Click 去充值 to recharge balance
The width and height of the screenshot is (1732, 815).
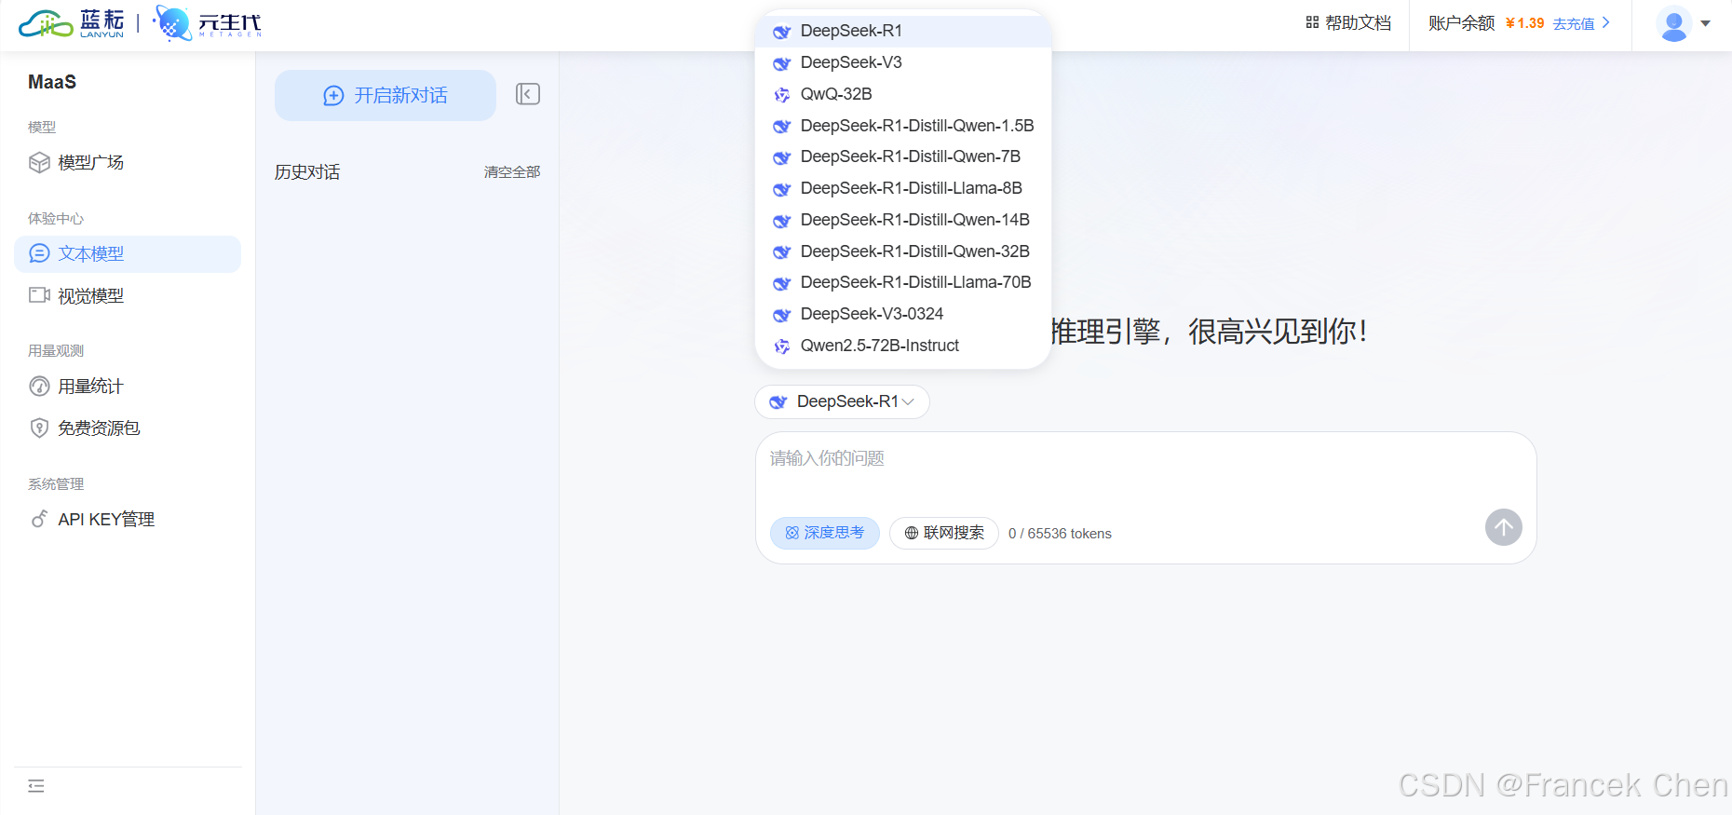[x=1574, y=23]
